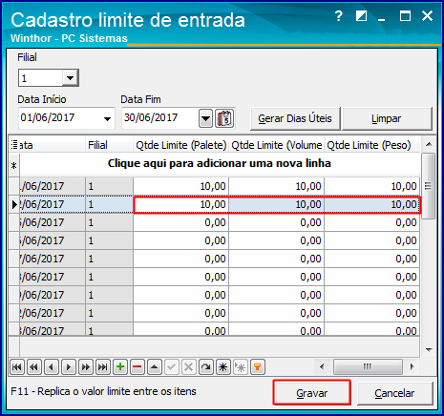Select Volume cell in first data row
Screen dimensions: 444x416
tap(277, 186)
